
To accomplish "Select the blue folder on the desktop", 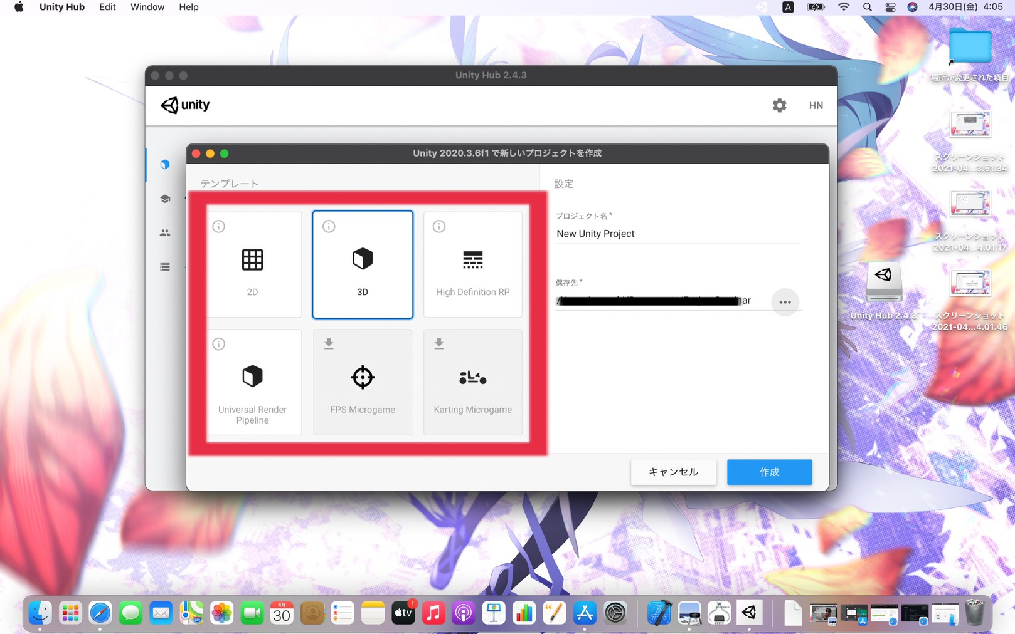I will tap(970, 46).
